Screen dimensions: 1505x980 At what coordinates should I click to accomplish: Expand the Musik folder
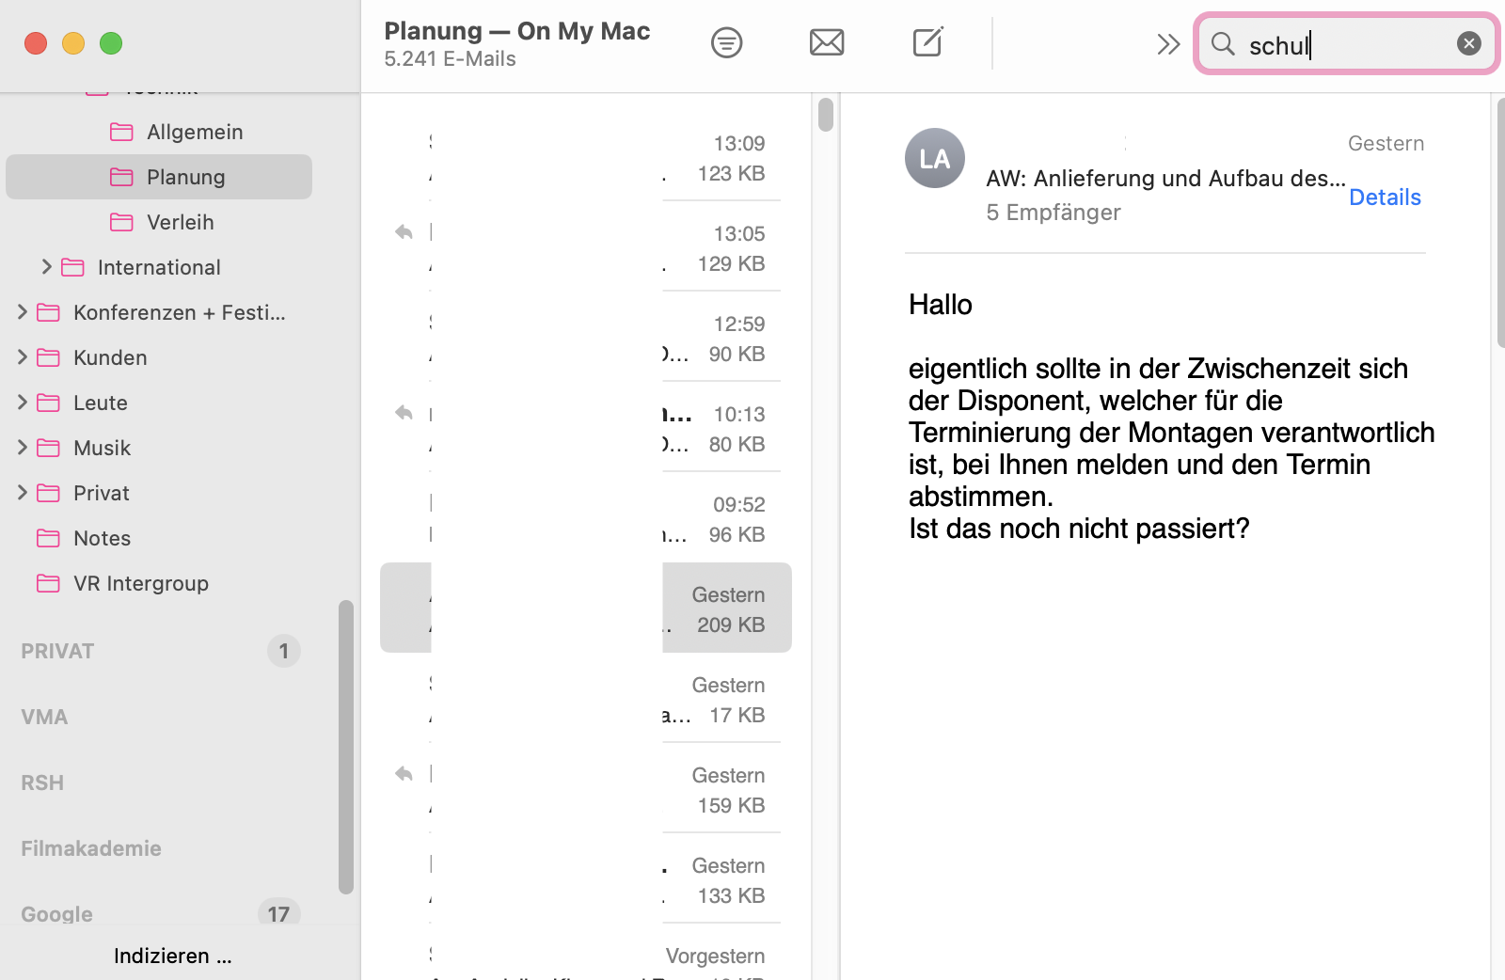pyautogui.click(x=23, y=448)
